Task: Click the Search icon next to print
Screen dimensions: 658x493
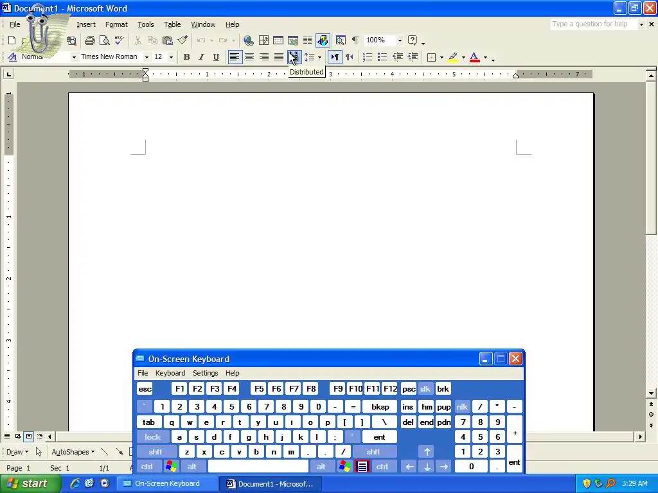Action: tap(72, 40)
